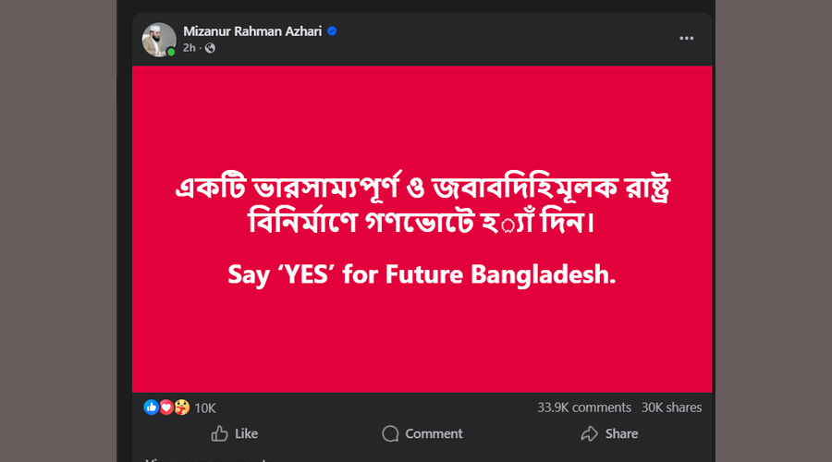Click the red heart reaction icon
Screen dimensions: 832x462
click(165, 407)
